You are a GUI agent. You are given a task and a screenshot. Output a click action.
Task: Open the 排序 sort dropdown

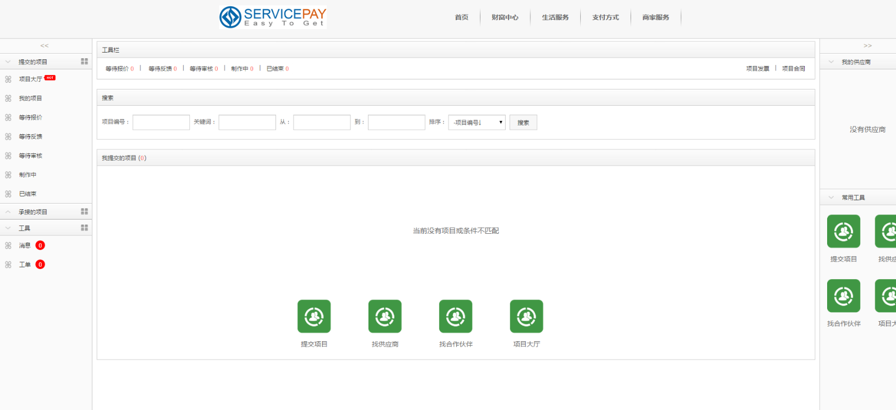coord(477,122)
